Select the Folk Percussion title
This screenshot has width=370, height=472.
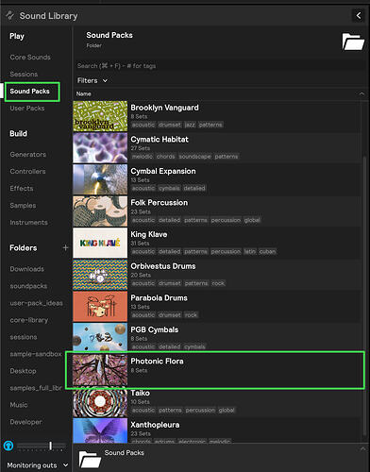tap(159, 203)
